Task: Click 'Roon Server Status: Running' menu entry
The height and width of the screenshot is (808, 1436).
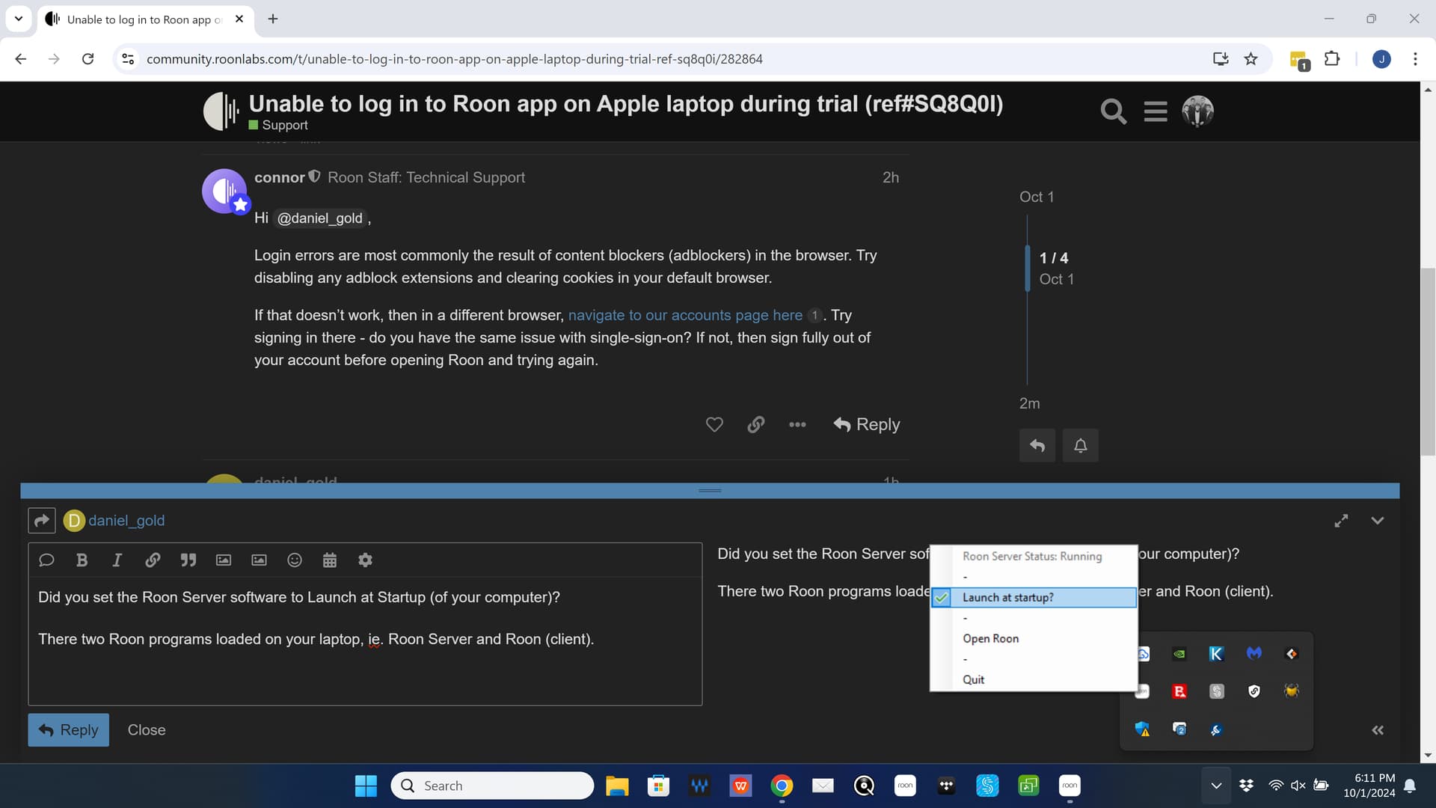Action: click(1032, 556)
